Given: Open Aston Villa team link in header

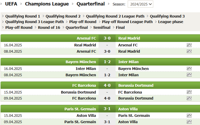Looking at the screenshot, I should 128,109.
